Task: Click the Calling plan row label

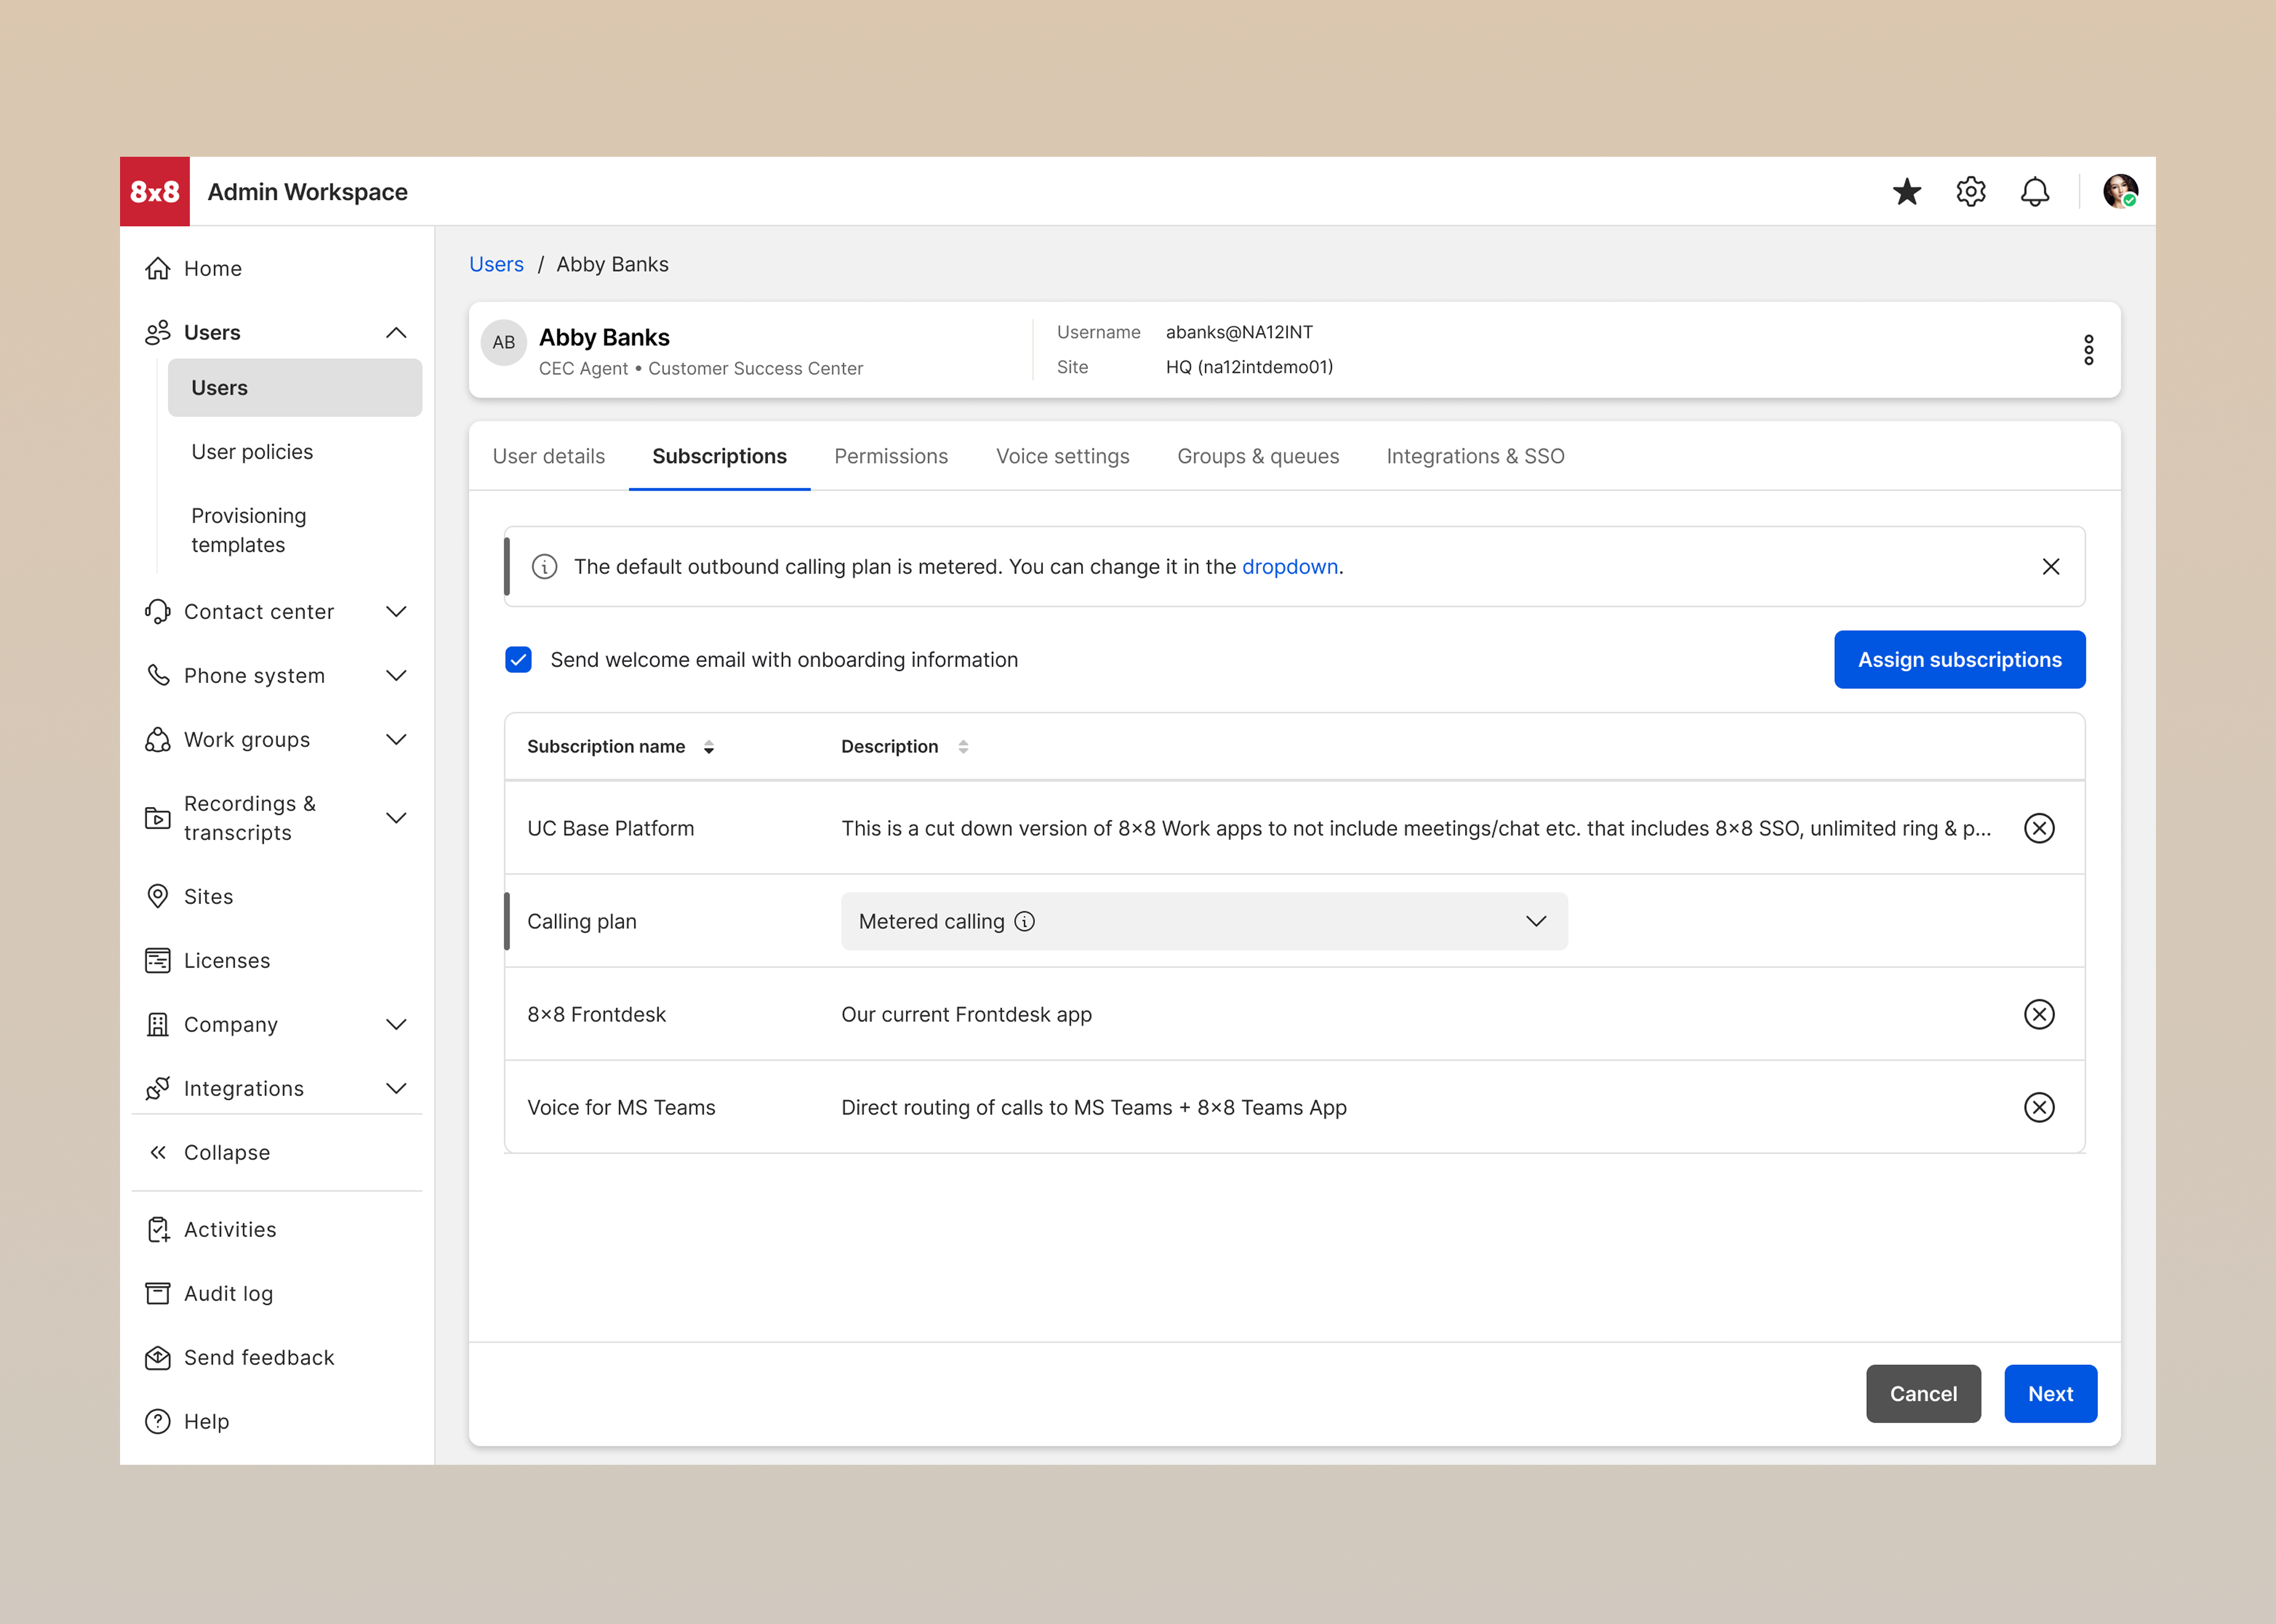Action: coord(582,921)
